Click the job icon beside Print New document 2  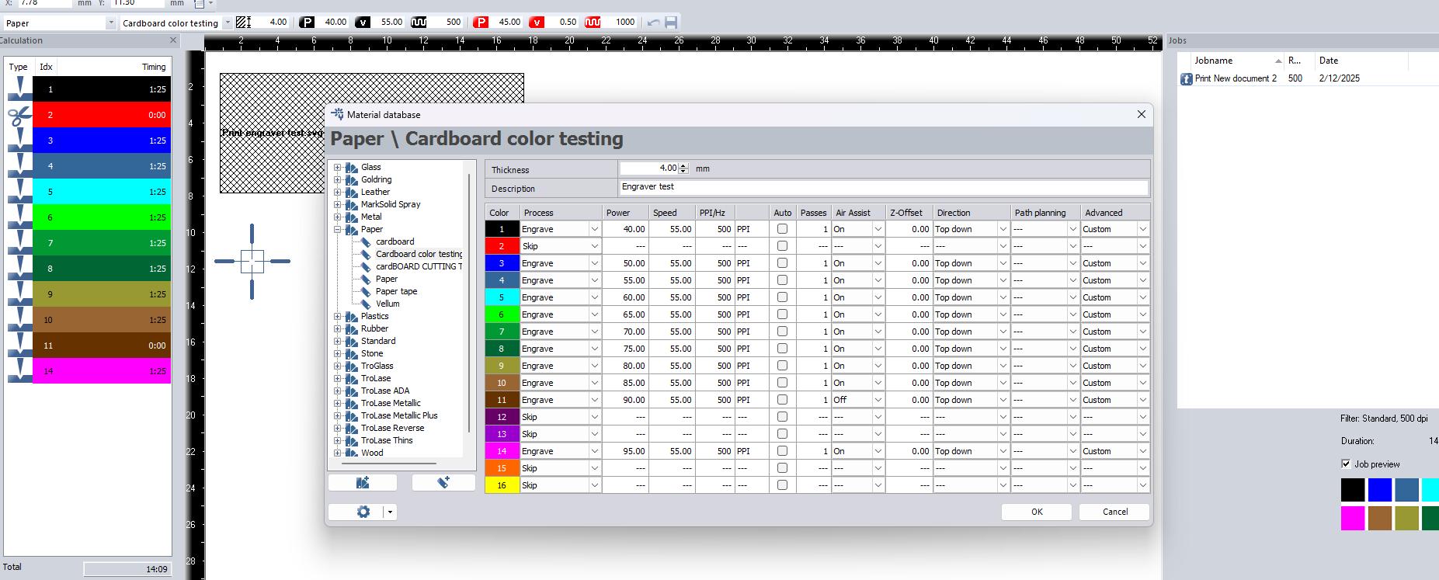coord(1186,78)
